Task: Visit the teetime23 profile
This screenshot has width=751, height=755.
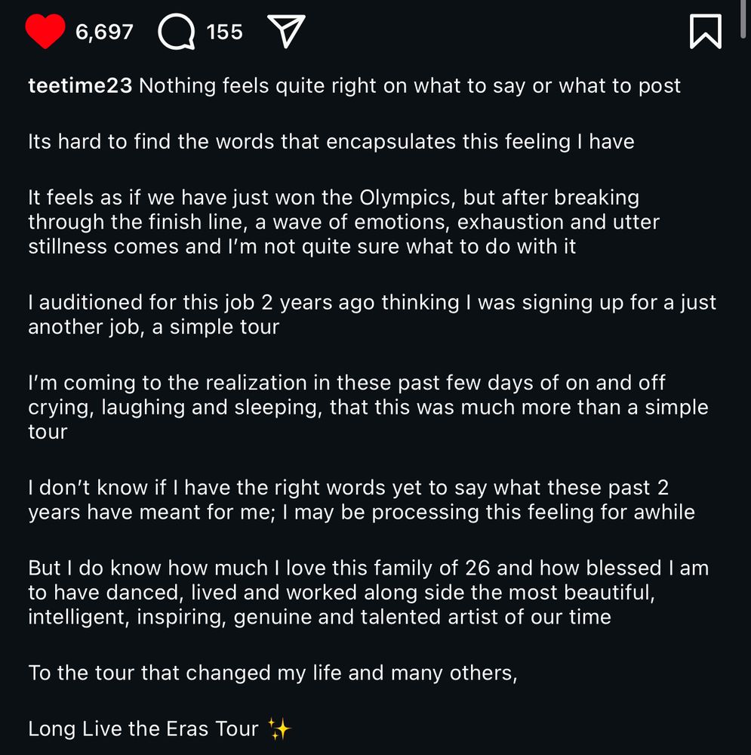Action: pyautogui.click(x=80, y=86)
